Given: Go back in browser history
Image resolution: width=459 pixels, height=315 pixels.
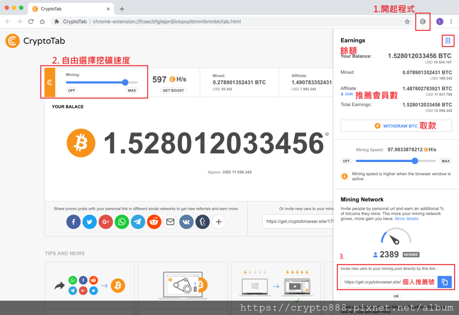Looking at the screenshot, I should pos(8,22).
